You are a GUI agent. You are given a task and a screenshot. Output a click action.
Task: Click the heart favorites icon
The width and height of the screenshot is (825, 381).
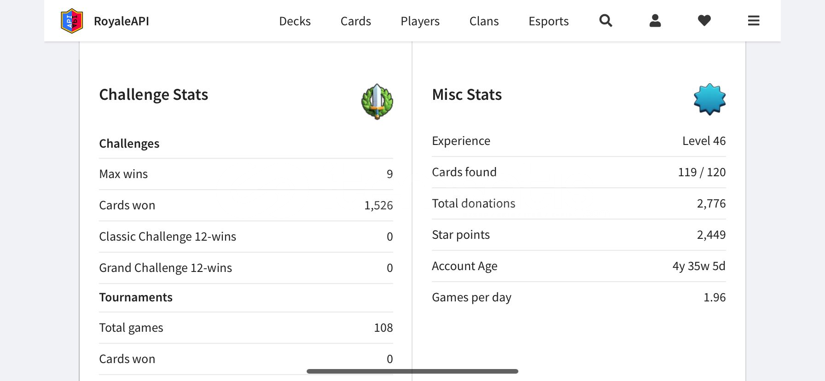[704, 21]
